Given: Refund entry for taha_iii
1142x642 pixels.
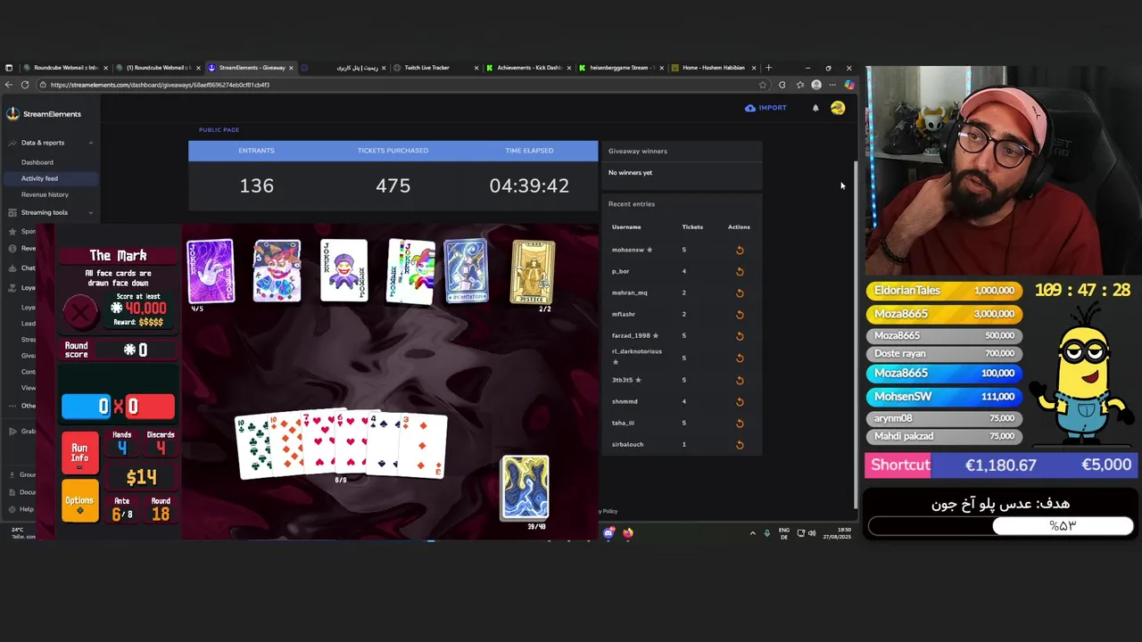Looking at the screenshot, I should tap(740, 423).
